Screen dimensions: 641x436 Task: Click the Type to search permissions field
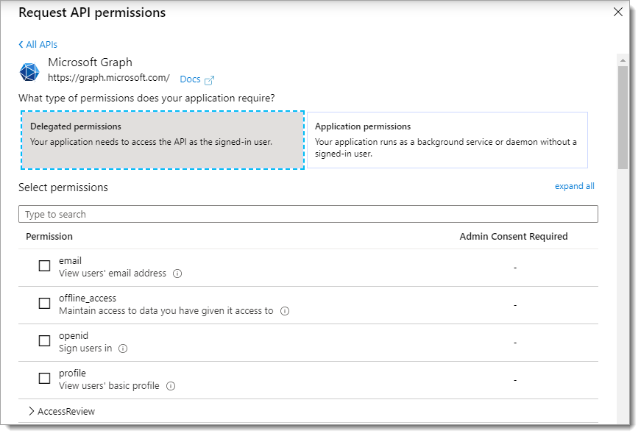tap(308, 214)
